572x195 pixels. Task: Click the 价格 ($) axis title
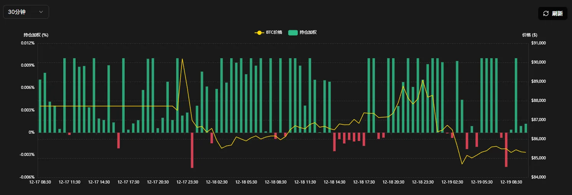[x=529, y=35]
